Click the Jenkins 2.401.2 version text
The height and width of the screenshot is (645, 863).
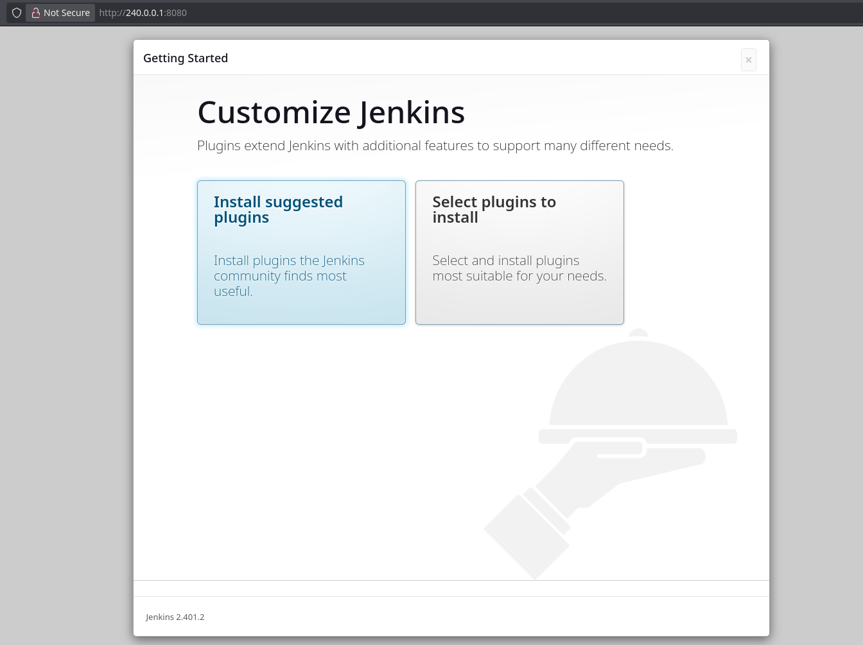coord(175,617)
